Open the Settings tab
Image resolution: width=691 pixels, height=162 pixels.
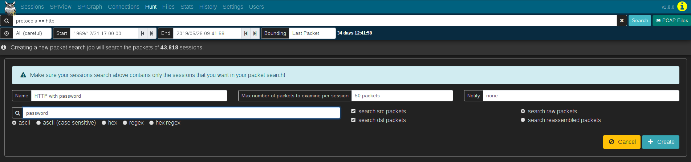(233, 7)
